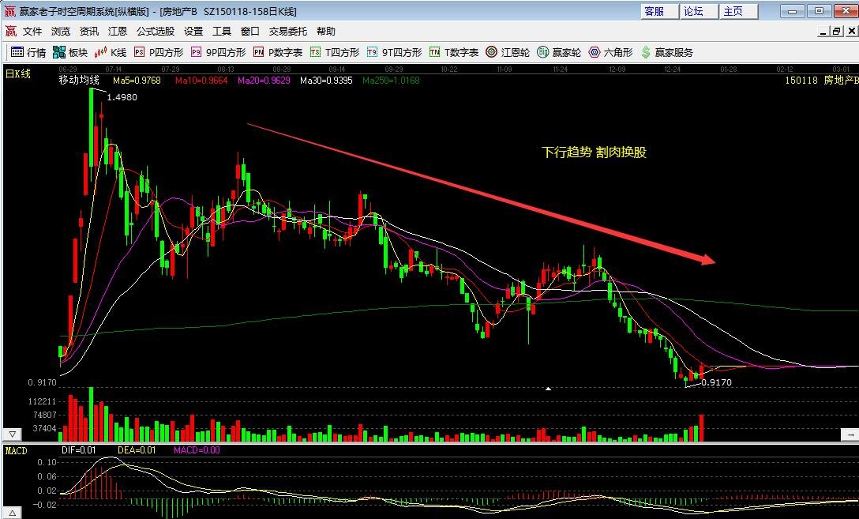Collapse the volume panel with down triangle
Screen dimensions: 859x519
coord(13,434)
